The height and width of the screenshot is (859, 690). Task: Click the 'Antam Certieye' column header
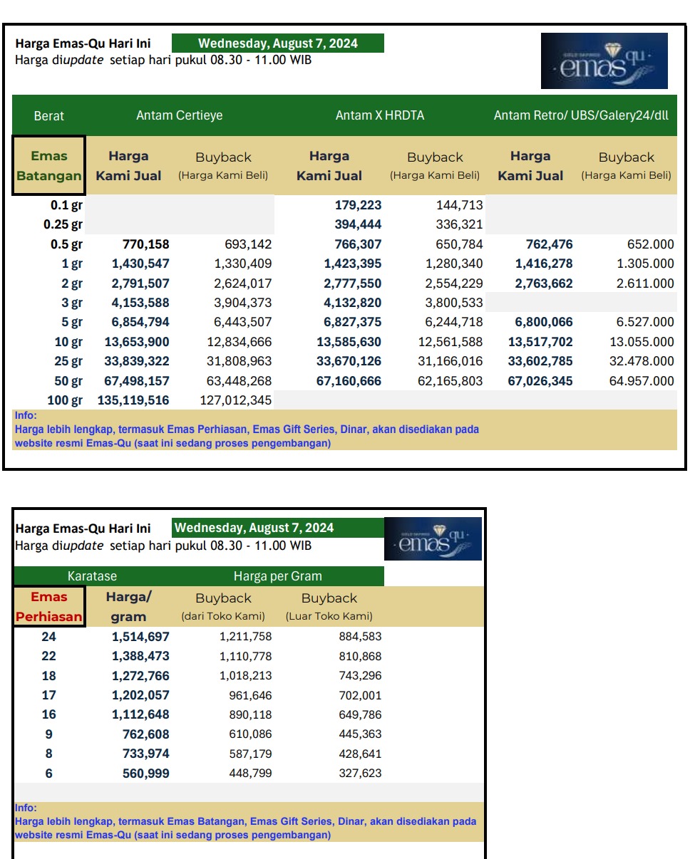pos(180,115)
